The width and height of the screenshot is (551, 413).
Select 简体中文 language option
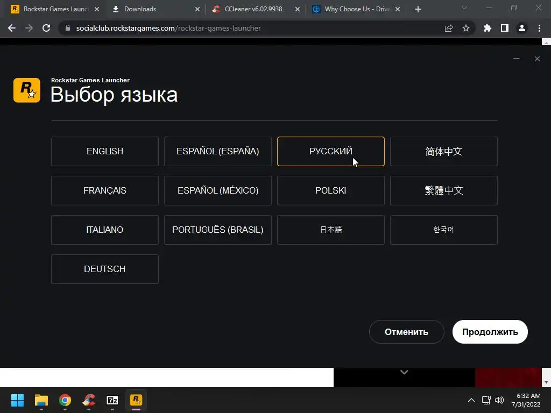(444, 151)
